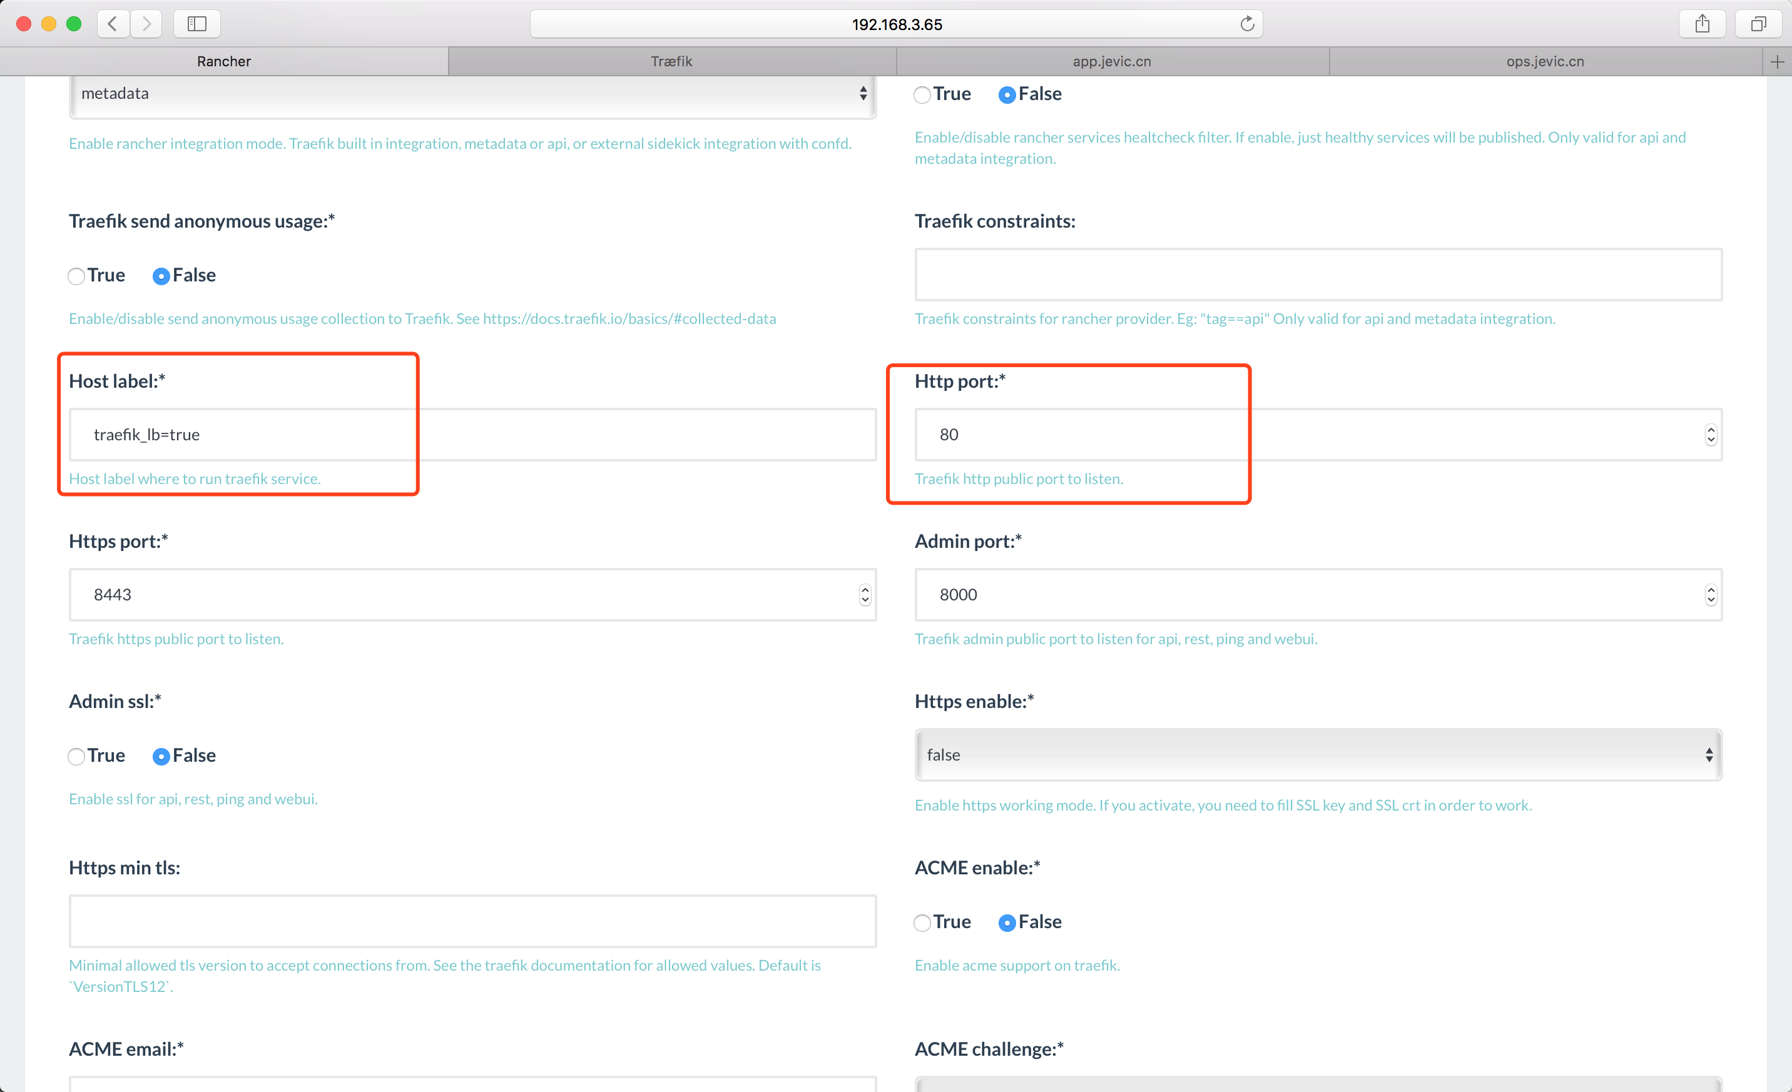
Task: Click stepper arrows on Admin port field
Action: click(x=1711, y=595)
